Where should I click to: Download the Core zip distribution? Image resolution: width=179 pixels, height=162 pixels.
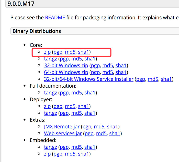[x=47, y=52]
